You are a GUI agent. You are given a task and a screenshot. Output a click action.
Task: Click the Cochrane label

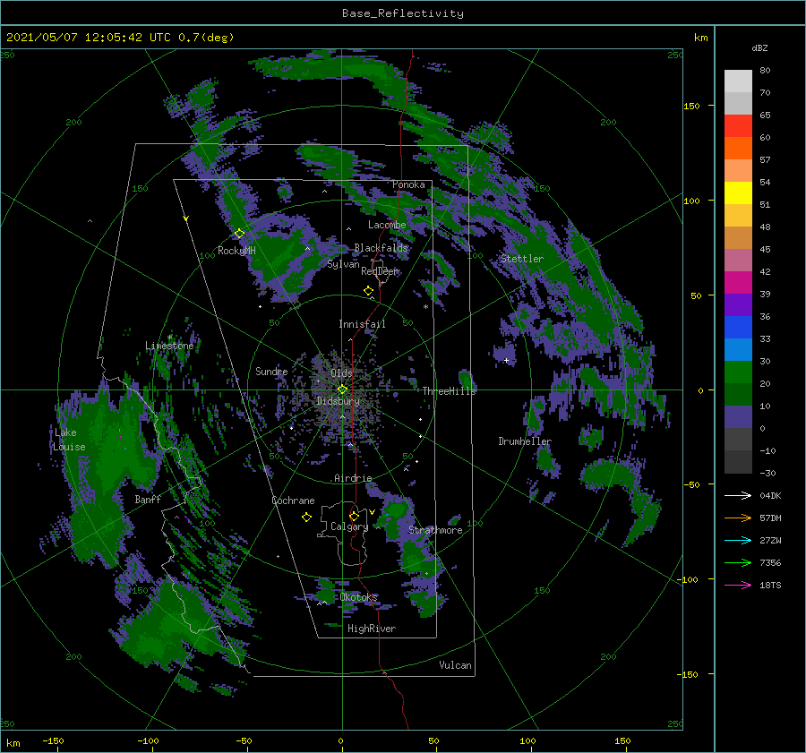point(293,501)
